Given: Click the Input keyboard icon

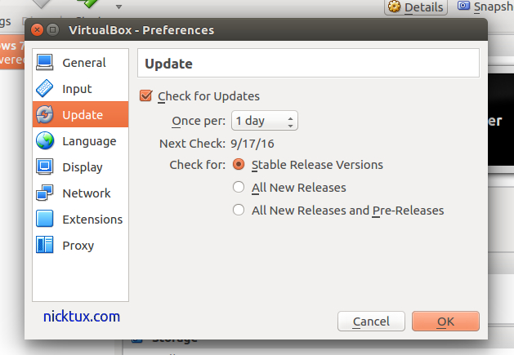Looking at the screenshot, I should point(45,89).
